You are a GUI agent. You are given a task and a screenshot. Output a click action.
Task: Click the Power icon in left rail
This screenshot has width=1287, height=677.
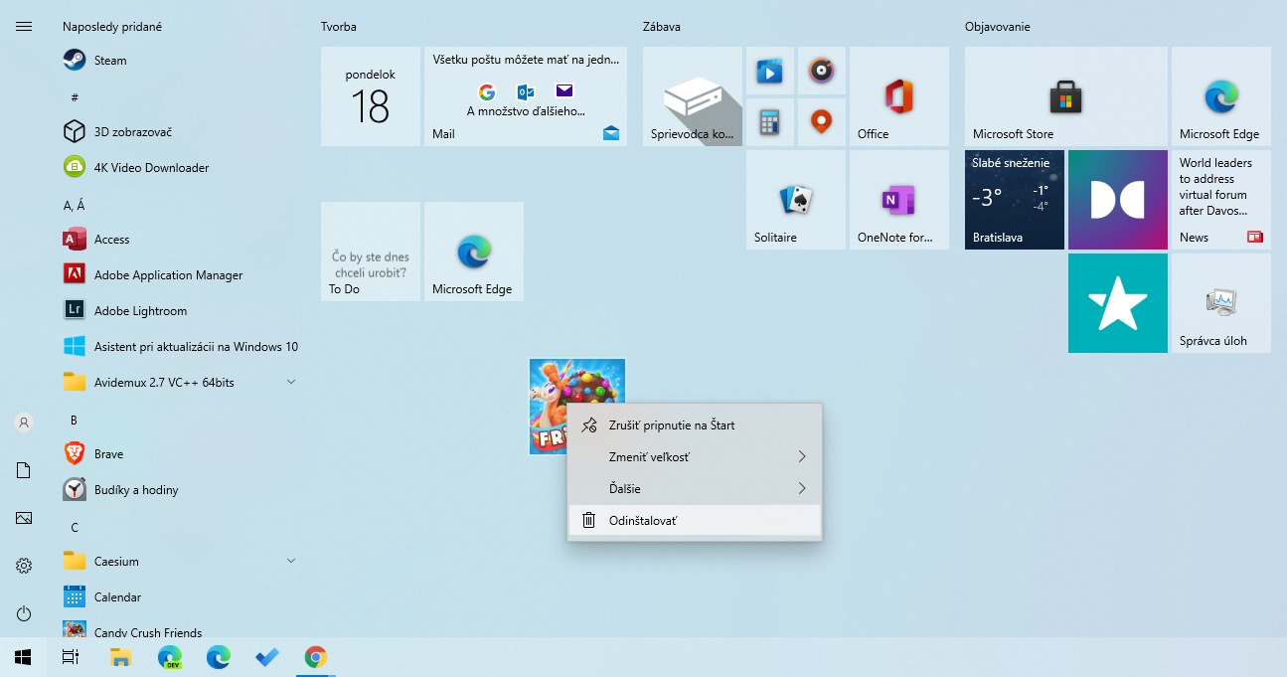pos(24,613)
